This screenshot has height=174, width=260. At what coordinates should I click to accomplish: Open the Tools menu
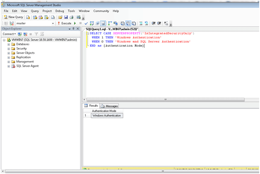click(71, 11)
